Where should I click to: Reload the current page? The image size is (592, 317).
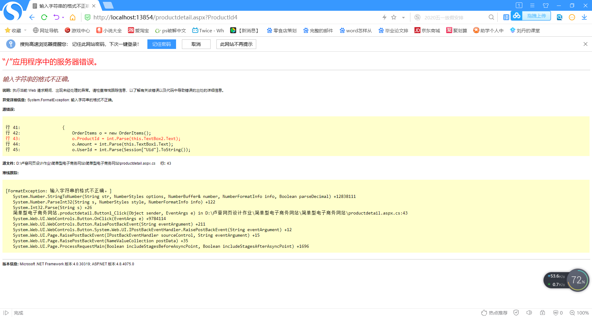coord(44,17)
